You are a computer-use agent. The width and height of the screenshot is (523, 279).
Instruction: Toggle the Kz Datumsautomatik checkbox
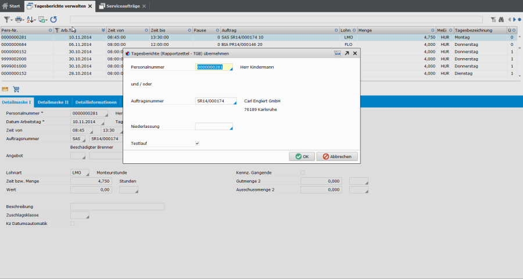coord(72,223)
